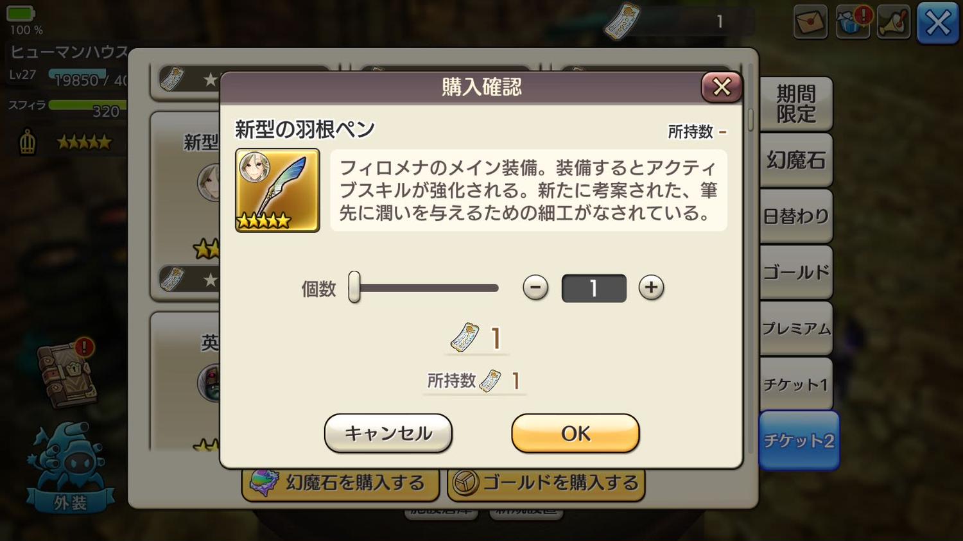Close the shop with blue X
The image size is (963, 541).
[x=938, y=24]
